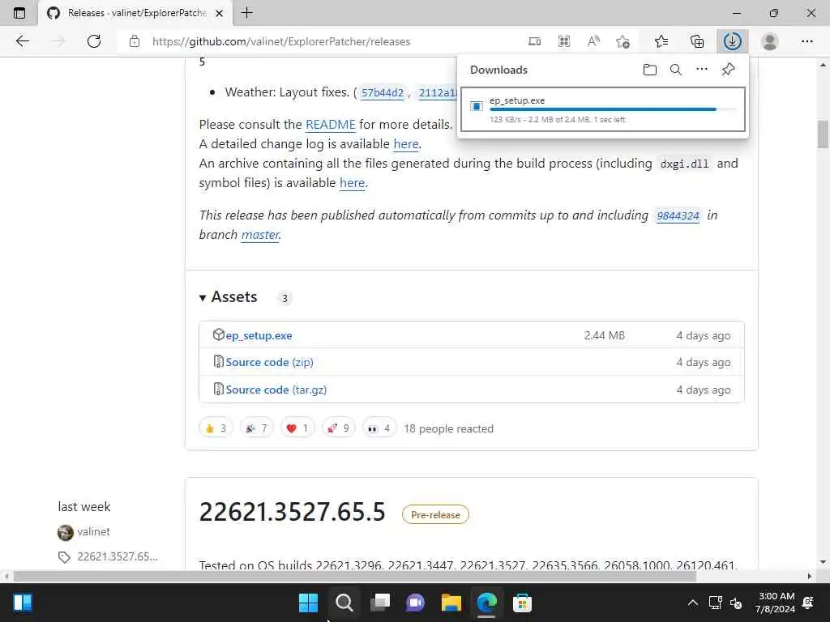
Task: Search downloads in the Downloads panel
Action: coord(675,70)
